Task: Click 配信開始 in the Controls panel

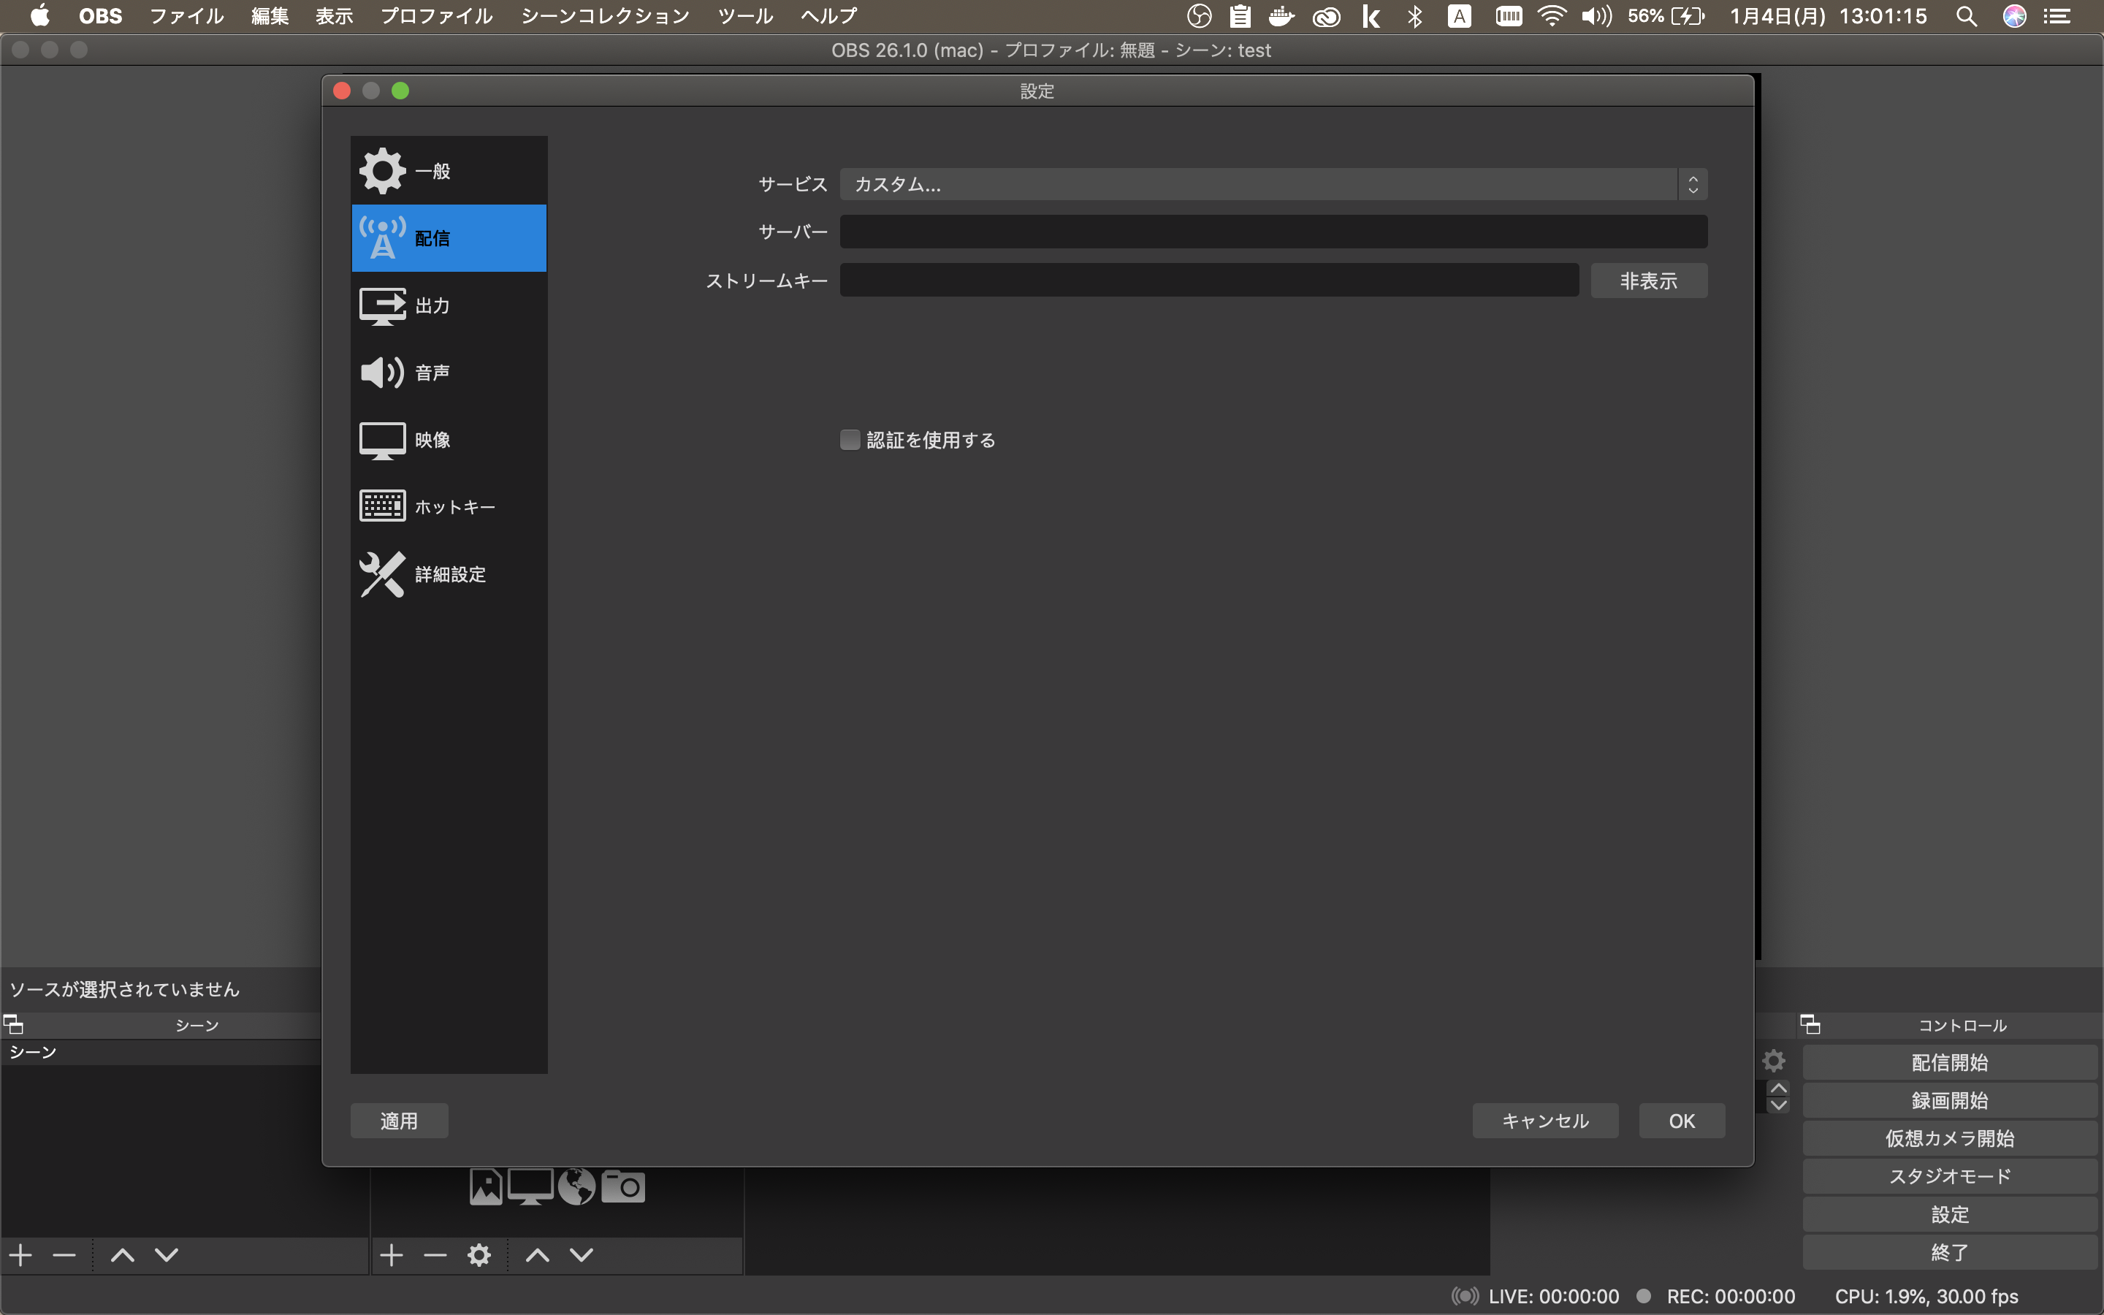Action: 1949,1062
